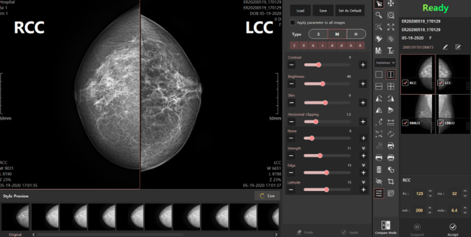Click the Brightness slider handle
This screenshot has width=471, height=237.
[x=323, y=84]
